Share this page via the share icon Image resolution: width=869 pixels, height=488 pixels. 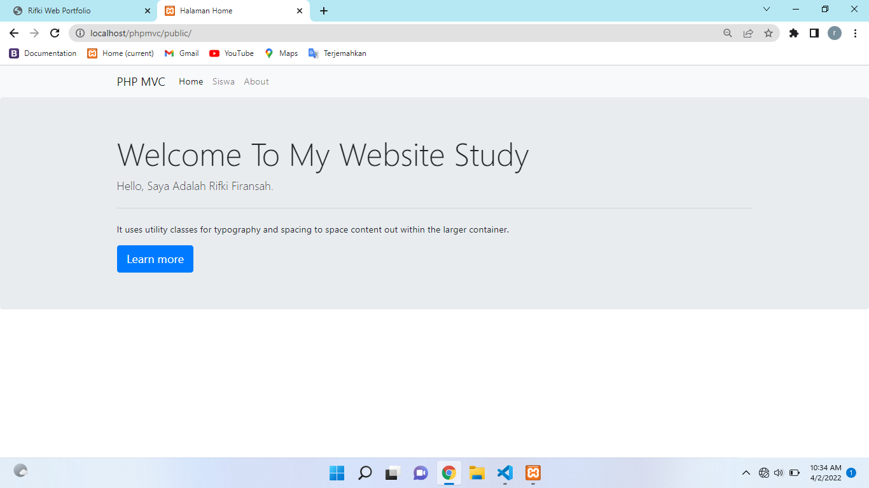[x=748, y=33]
